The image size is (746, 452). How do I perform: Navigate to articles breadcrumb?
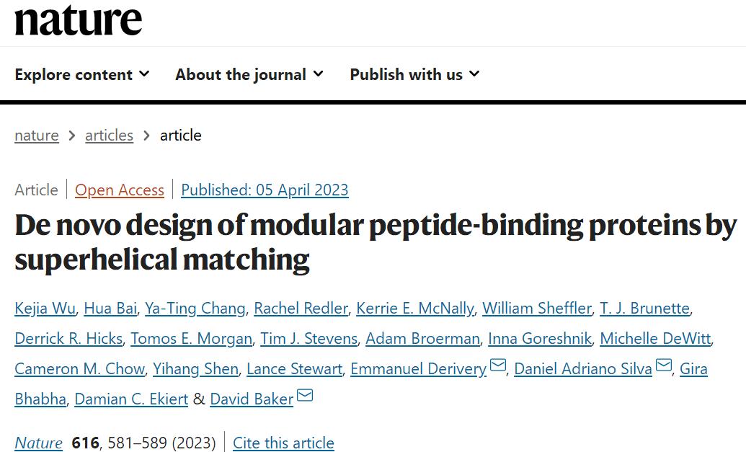tap(109, 136)
